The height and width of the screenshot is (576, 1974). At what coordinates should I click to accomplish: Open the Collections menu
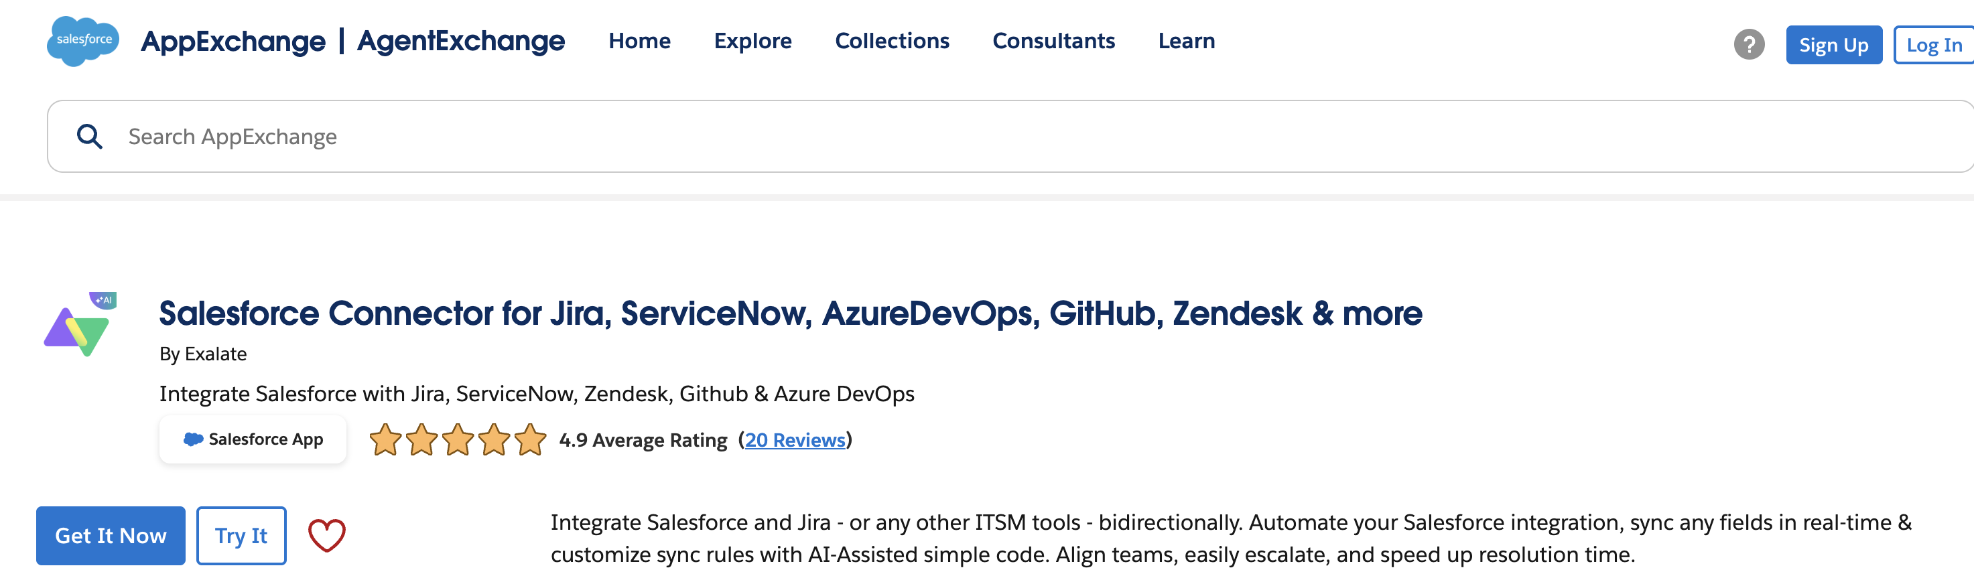pos(892,41)
